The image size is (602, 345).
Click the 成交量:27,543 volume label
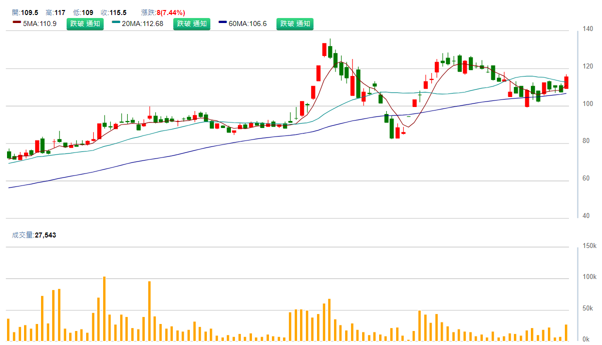click(34, 234)
